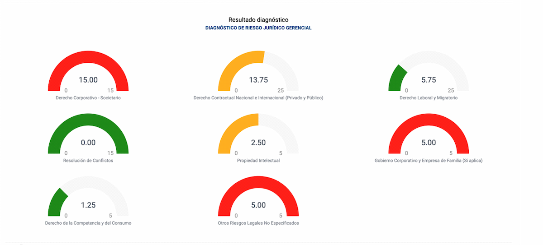Click the red Otros Riesgos Legales gauge arc
543x245 pixels.
258,182
